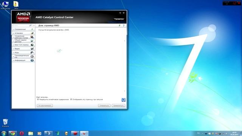This screenshot has width=242, height=136.
Task: Click the search magnifier icon in sidebar
Action: pos(30,25)
